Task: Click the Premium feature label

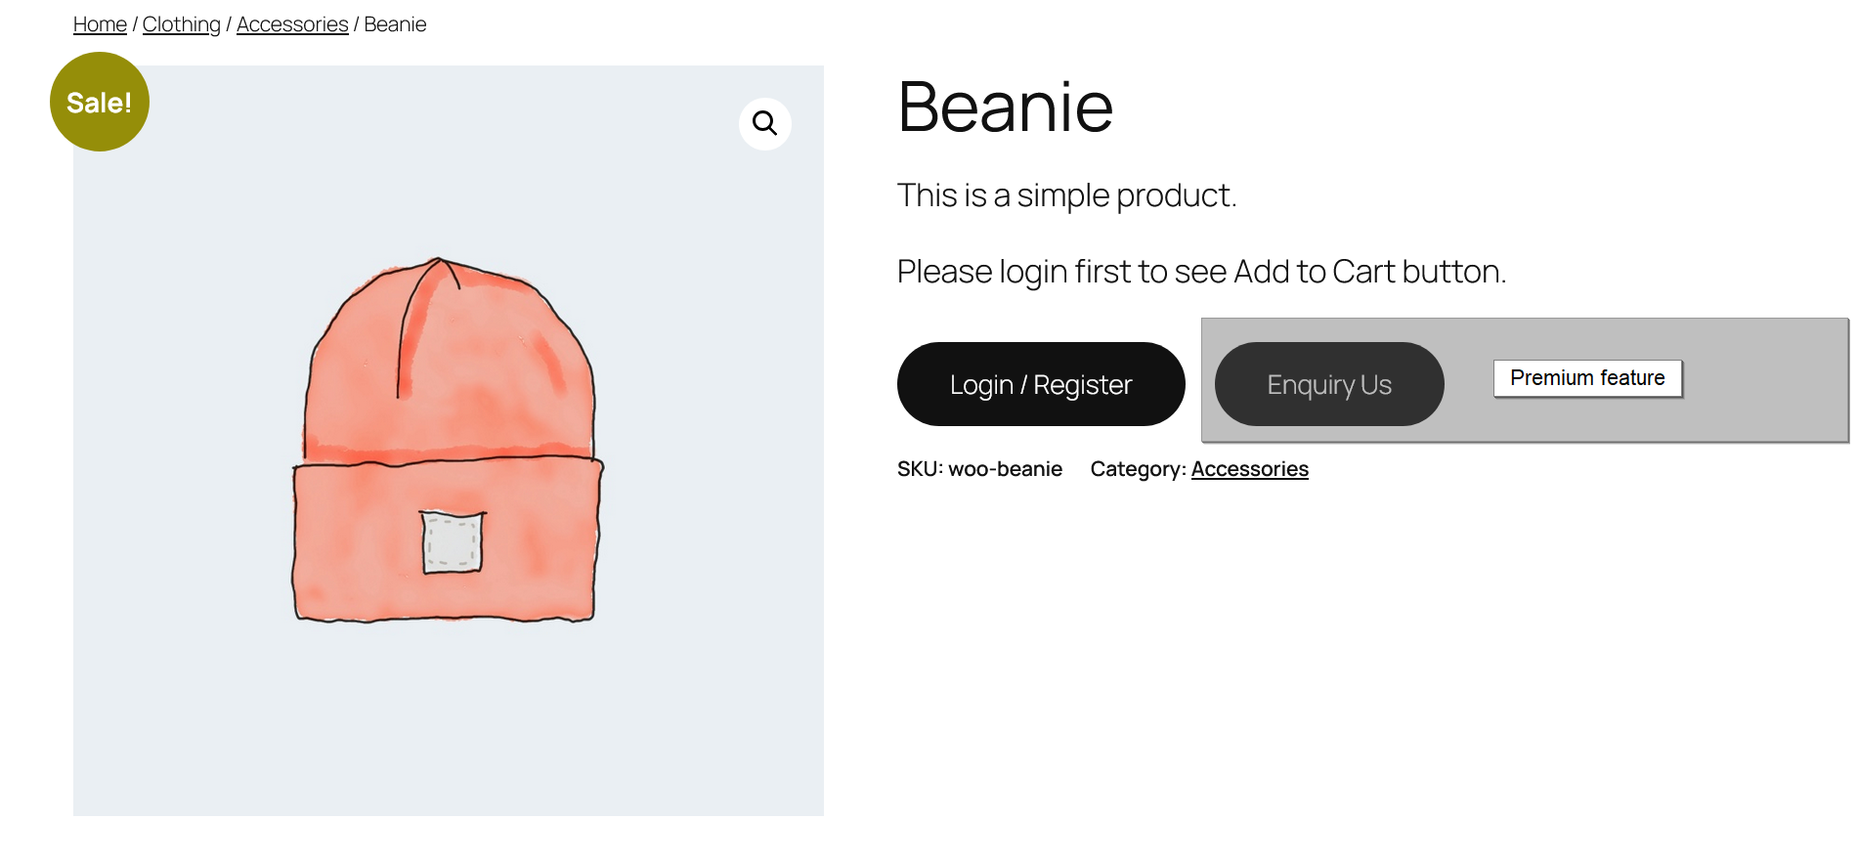Action: tap(1587, 378)
